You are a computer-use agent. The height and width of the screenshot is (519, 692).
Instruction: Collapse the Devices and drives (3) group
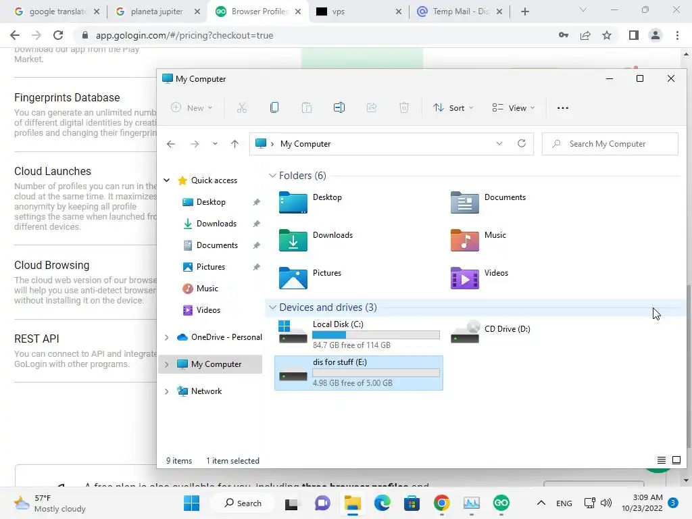pos(272,307)
